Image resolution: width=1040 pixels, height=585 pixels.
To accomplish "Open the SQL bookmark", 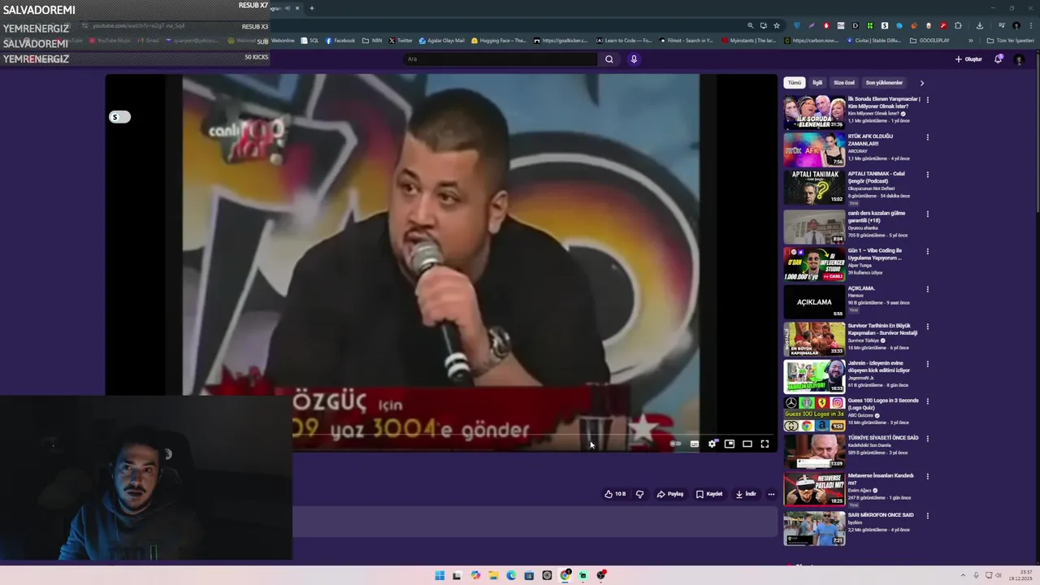I will point(310,41).
